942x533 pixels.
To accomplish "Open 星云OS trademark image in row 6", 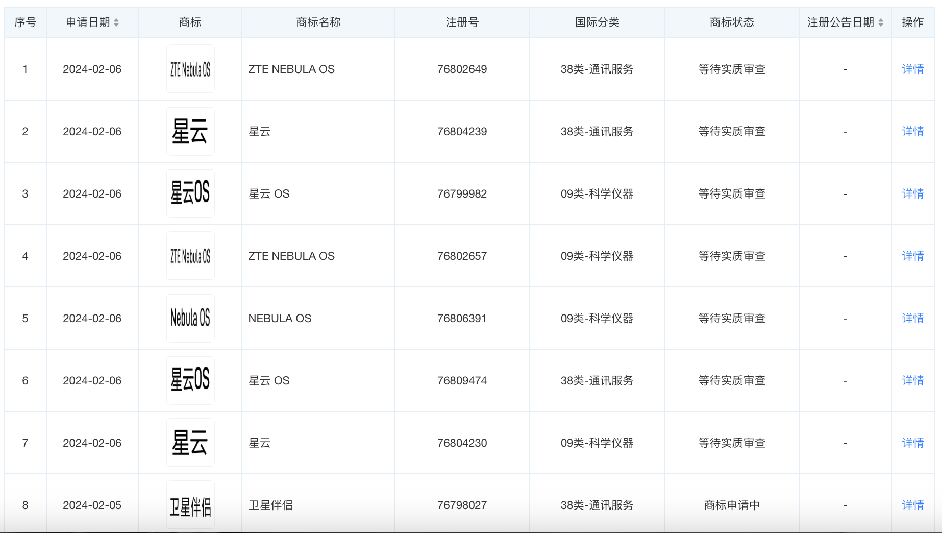I will point(190,380).
